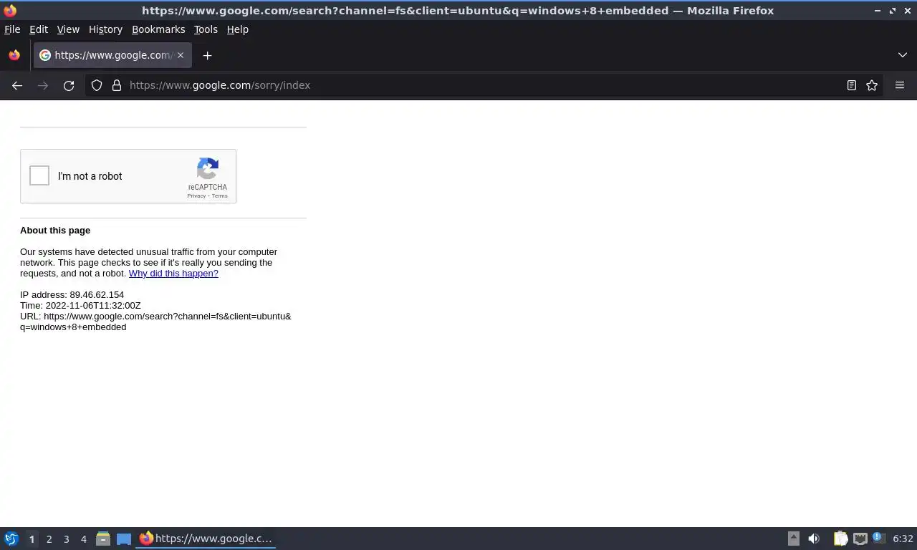Click the forward navigation arrow

point(43,85)
